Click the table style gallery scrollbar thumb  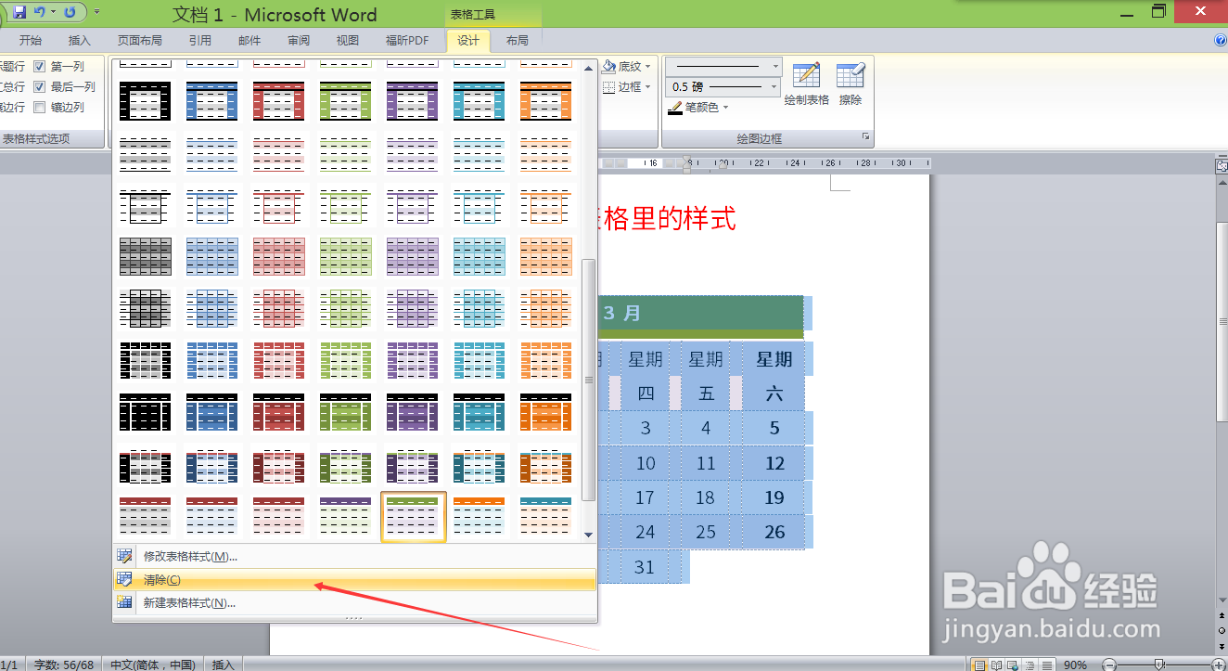click(x=588, y=379)
